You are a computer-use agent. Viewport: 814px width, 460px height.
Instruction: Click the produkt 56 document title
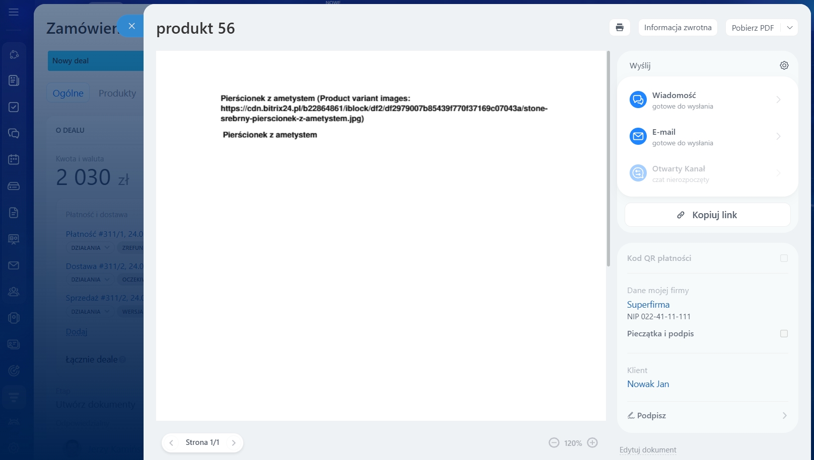tap(195, 28)
